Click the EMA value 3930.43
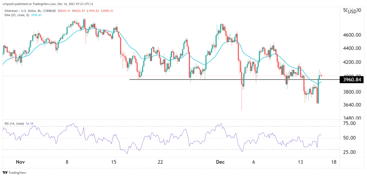The height and width of the screenshot is (177, 367). (x=36, y=15)
